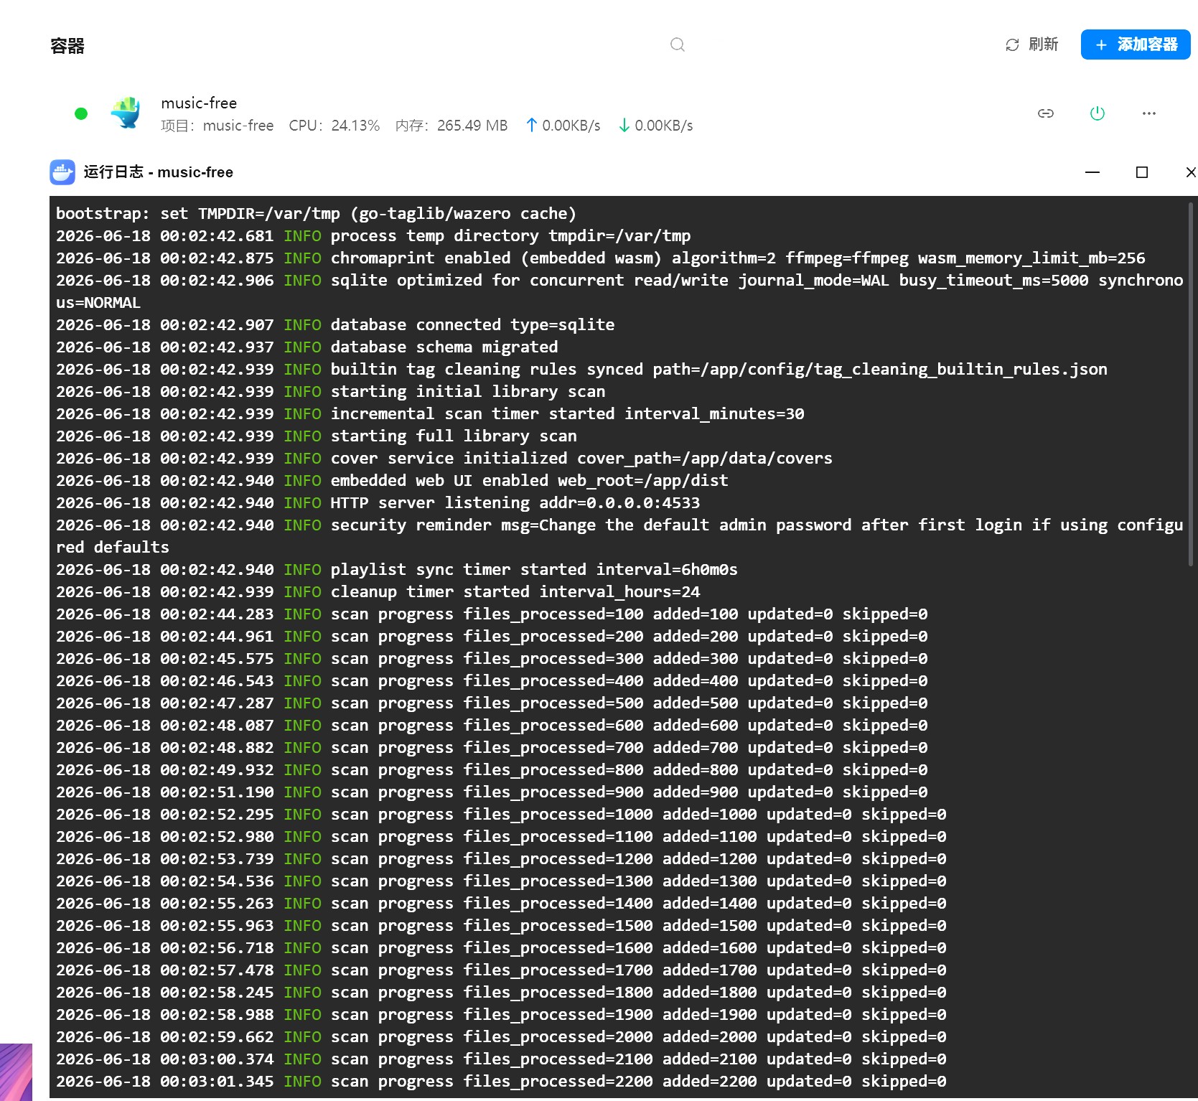Click the log line 'HTTP server listening addr=0.0.0.0:4533'

coord(378,502)
